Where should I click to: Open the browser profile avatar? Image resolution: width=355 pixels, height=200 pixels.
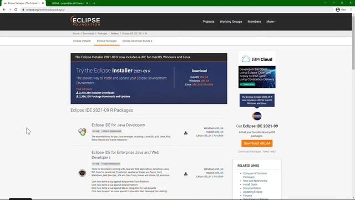338,10
